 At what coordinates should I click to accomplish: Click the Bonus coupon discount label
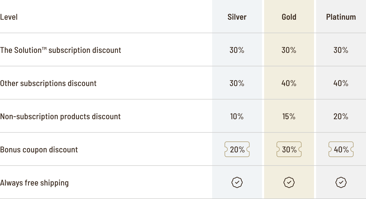(39, 150)
